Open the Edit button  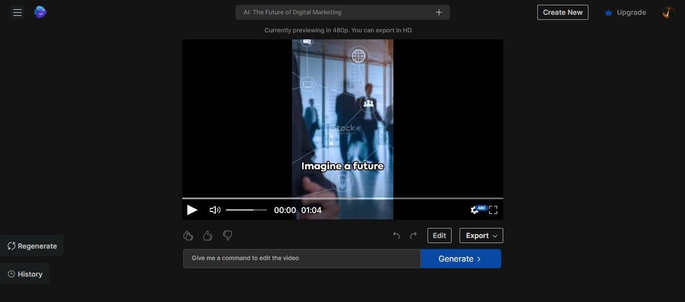point(439,235)
